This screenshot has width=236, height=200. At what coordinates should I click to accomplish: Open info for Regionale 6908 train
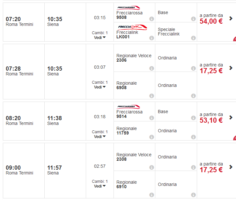point(151,96)
